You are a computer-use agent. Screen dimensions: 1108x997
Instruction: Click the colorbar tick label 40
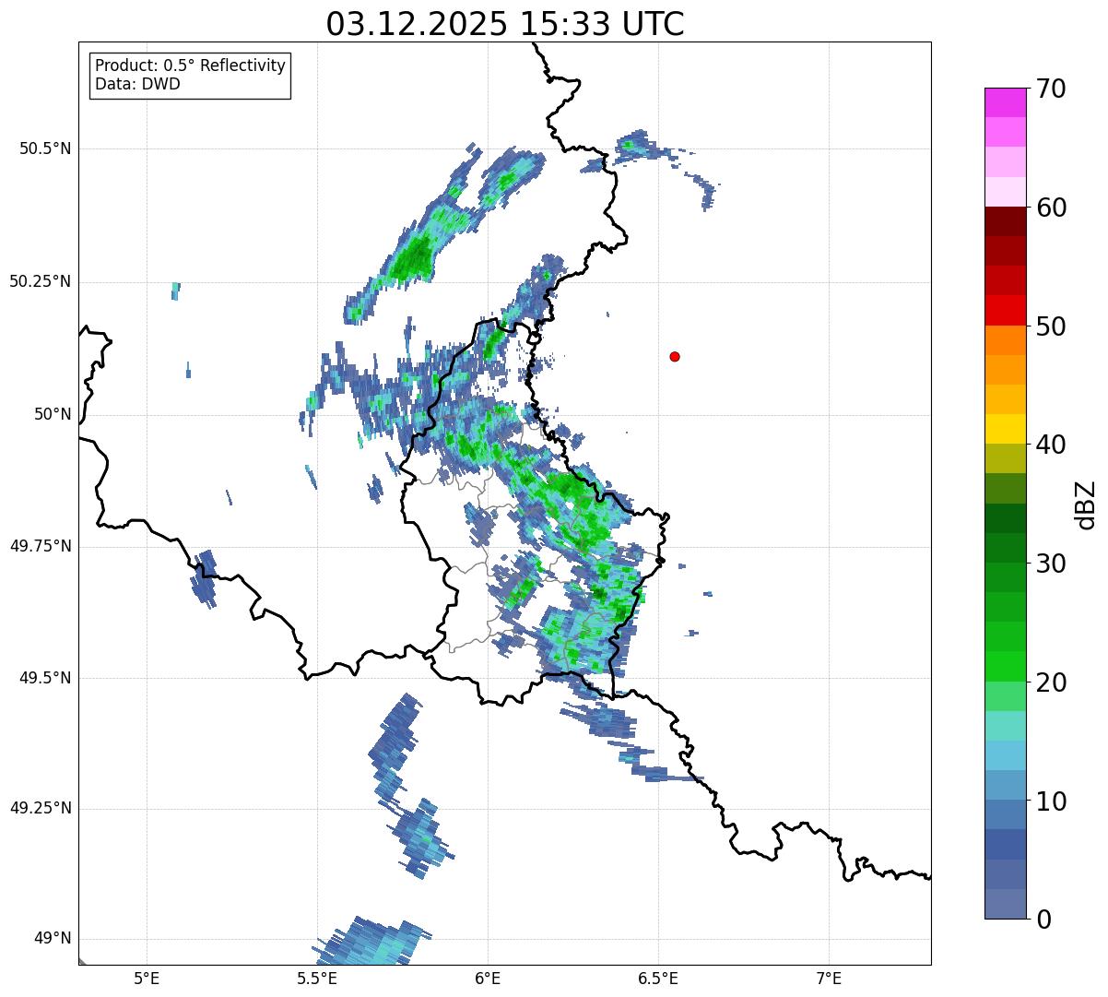click(x=1051, y=445)
